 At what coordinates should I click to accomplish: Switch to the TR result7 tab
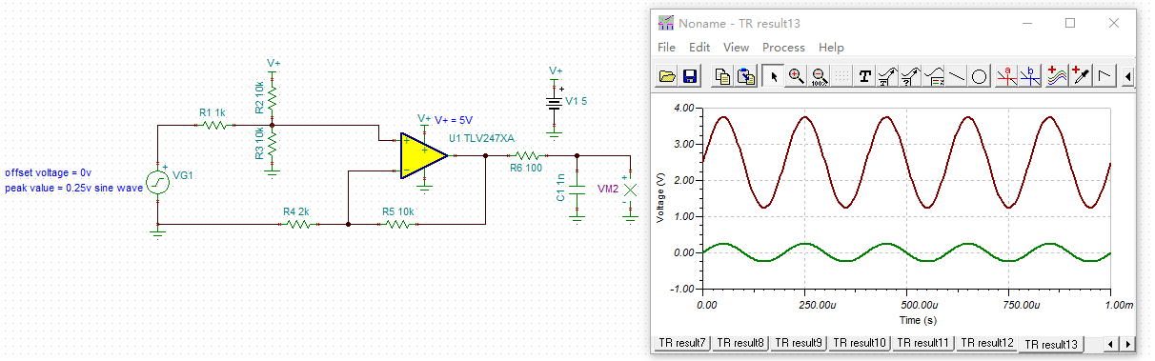pyautogui.click(x=681, y=342)
